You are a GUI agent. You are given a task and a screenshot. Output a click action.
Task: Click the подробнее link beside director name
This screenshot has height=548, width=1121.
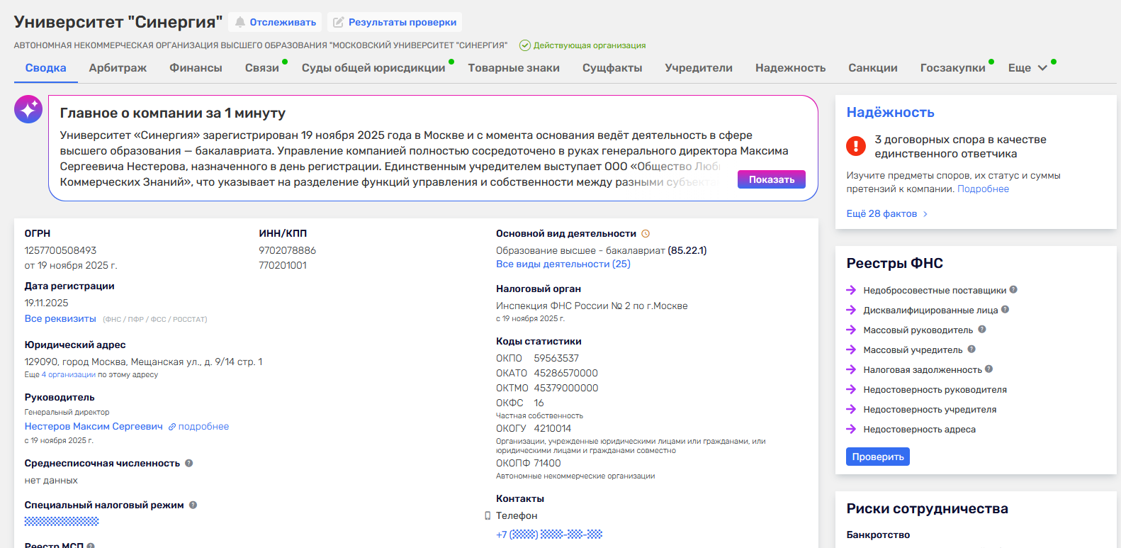tap(203, 427)
